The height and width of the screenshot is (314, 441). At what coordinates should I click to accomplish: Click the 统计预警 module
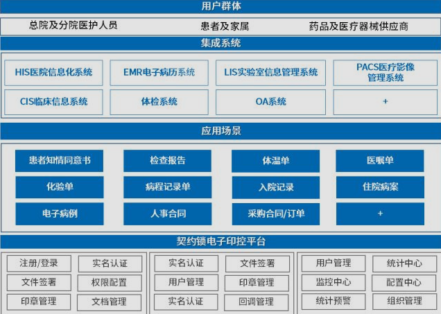point(333,302)
